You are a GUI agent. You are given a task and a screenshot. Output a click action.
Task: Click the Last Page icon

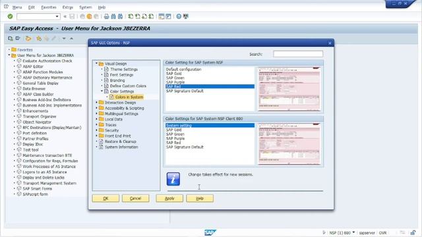tap(151, 16)
